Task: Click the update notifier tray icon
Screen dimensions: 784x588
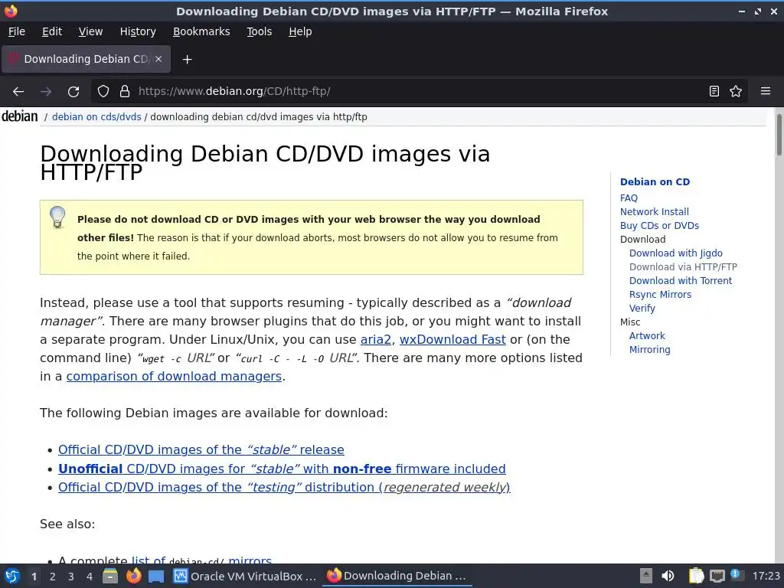Action: pyautogui.click(x=737, y=575)
